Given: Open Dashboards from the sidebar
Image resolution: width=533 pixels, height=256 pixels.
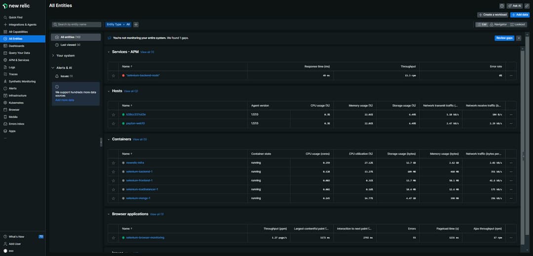Looking at the screenshot, I should [x=22, y=46].
